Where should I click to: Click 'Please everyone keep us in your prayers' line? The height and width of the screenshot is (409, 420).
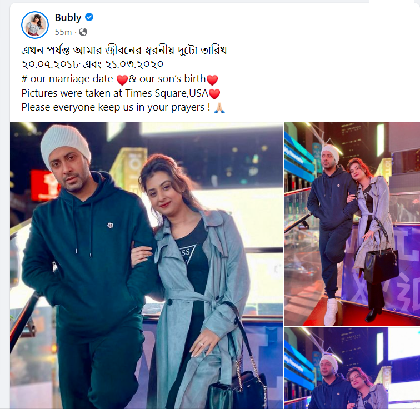pyautogui.click(x=116, y=107)
